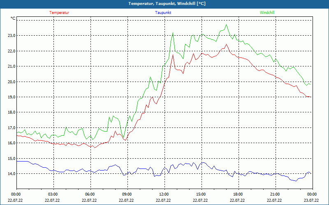The width and height of the screenshot is (329, 205).
Task: Click the 16,0 y-axis value
Action: (x=11, y=143)
